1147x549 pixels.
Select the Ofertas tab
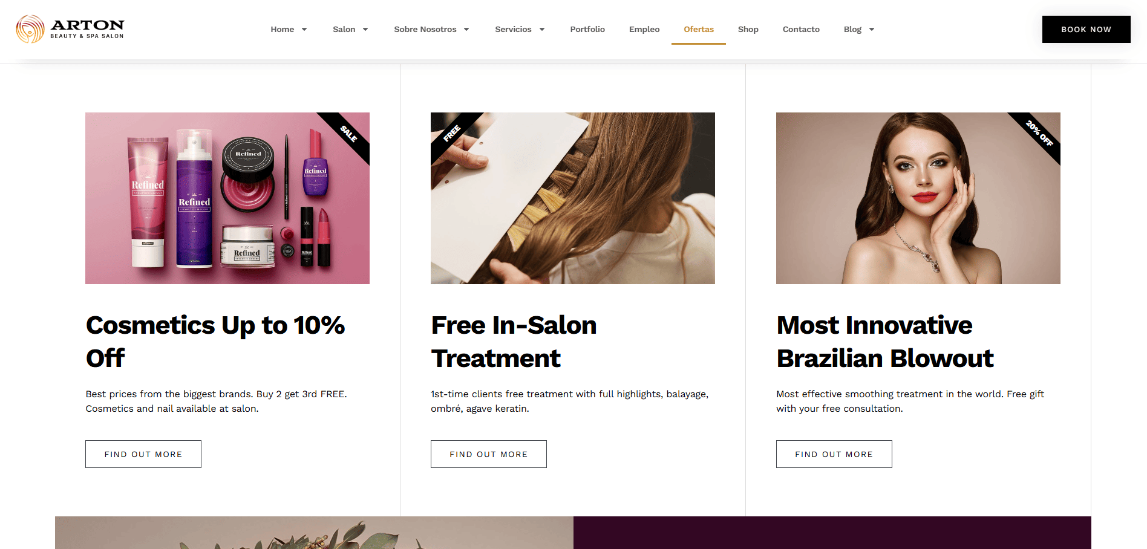tap(699, 29)
